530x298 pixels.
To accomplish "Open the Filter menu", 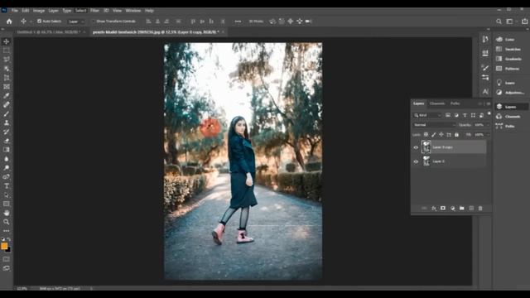I will [94, 11].
